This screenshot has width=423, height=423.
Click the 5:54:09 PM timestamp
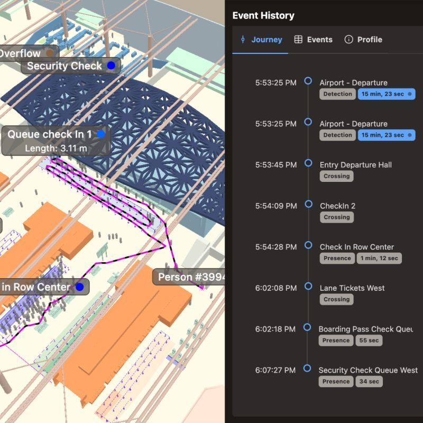pos(276,206)
